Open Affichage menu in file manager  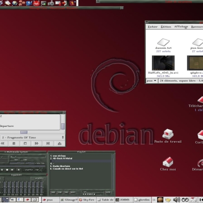[181, 27]
